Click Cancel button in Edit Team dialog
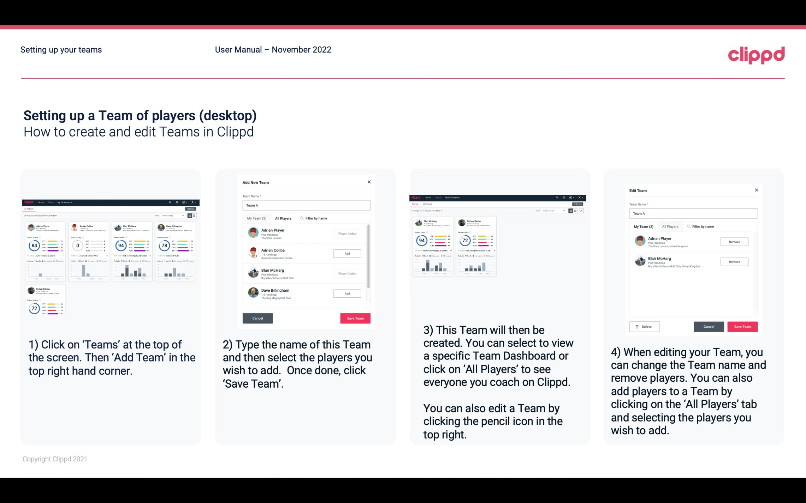This screenshot has height=503, width=806. [709, 326]
